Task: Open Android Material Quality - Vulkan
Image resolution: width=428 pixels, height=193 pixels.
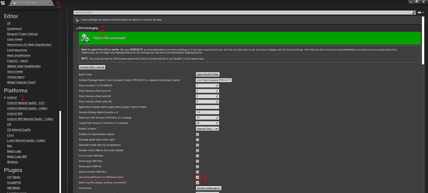Action: 27,108
